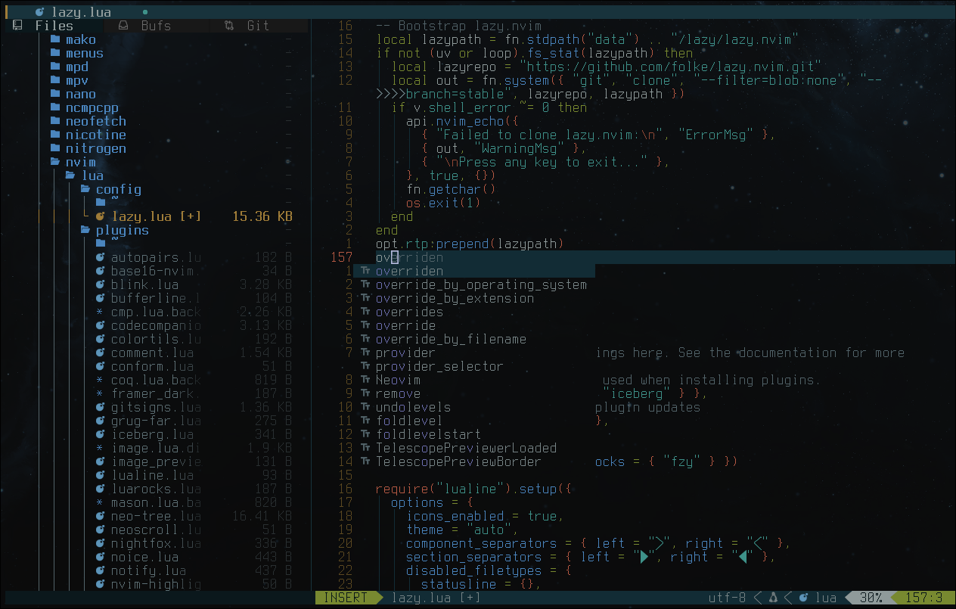
Task: Click the Lua filetype icon in statusline
Action: click(803, 598)
